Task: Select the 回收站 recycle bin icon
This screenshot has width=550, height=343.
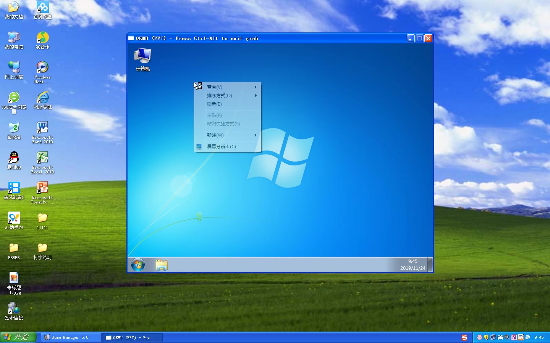Action: click(x=14, y=131)
